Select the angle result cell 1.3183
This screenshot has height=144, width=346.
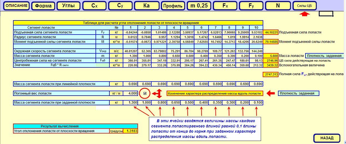[130, 131]
